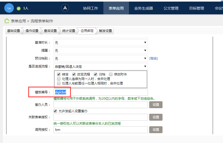Click the 关联表单授权 input field
This screenshot has height=143, width=223.
click(100, 117)
